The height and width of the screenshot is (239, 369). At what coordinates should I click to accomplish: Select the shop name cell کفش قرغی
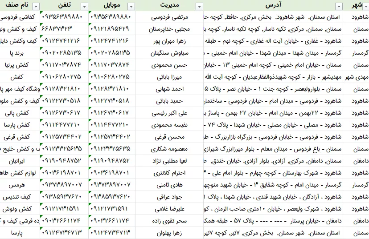pyautogui.click(x=20, y=137)
